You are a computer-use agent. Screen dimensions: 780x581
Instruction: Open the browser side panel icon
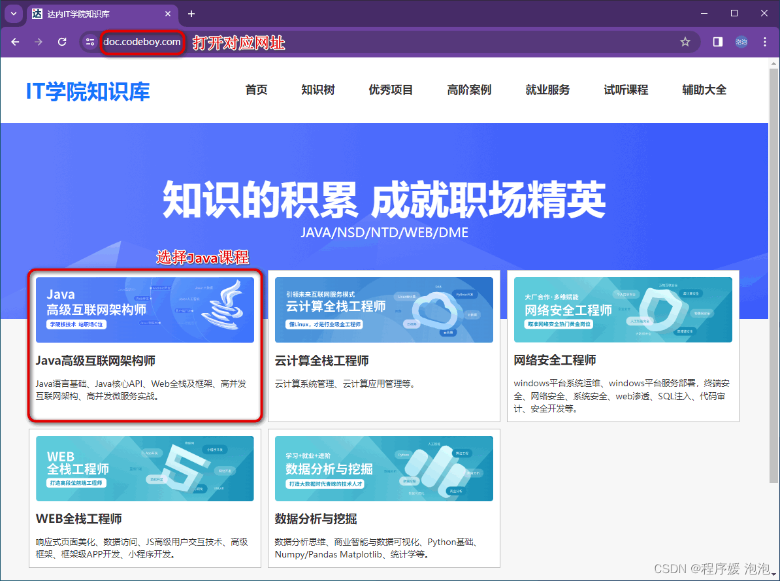717,41
